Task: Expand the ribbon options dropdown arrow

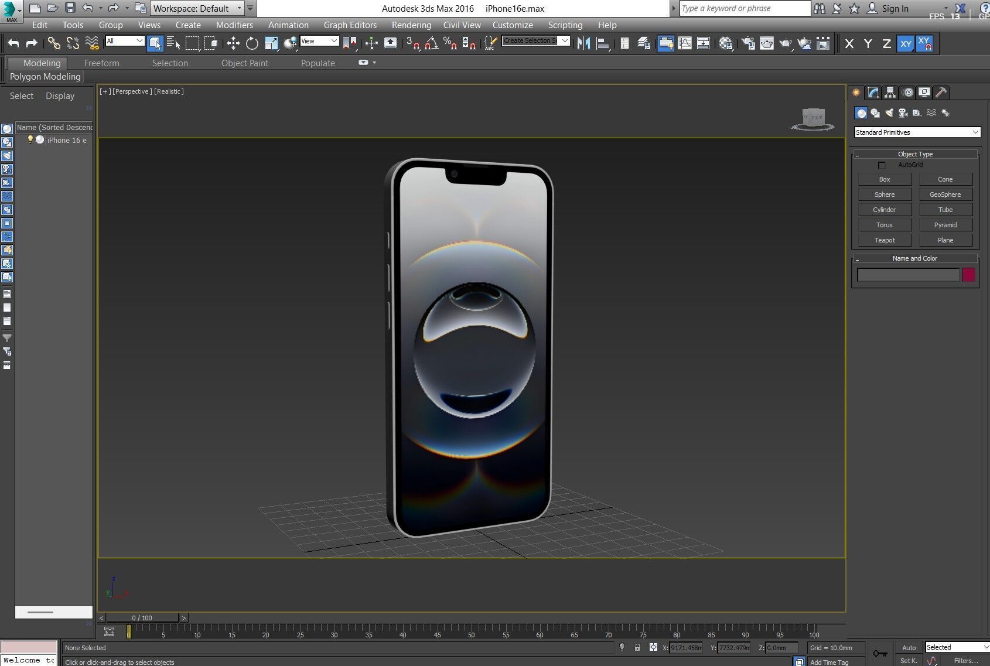Action: (374, 63)
